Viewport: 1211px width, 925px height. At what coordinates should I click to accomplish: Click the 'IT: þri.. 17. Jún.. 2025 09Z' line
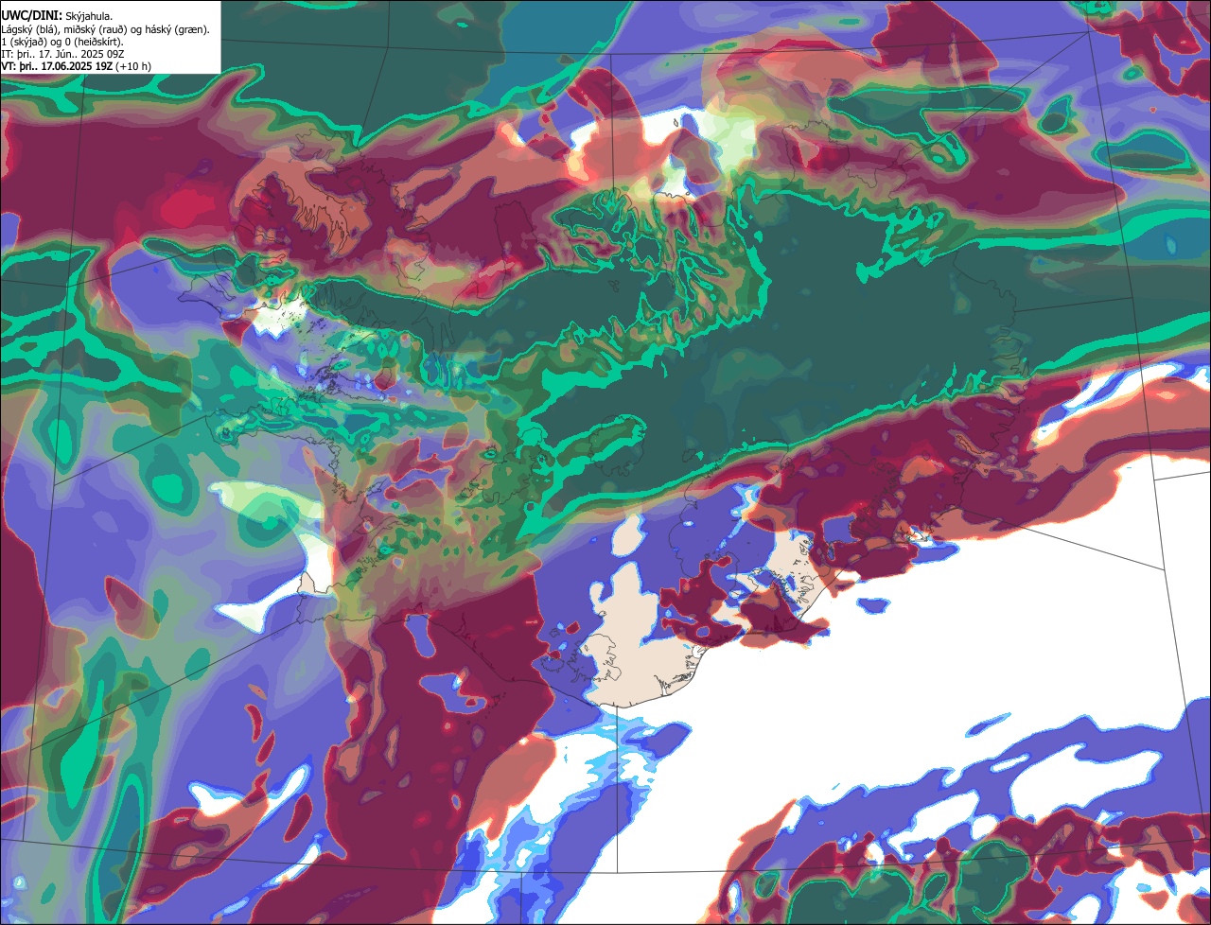pyautogui.click(x=63, y=54)
